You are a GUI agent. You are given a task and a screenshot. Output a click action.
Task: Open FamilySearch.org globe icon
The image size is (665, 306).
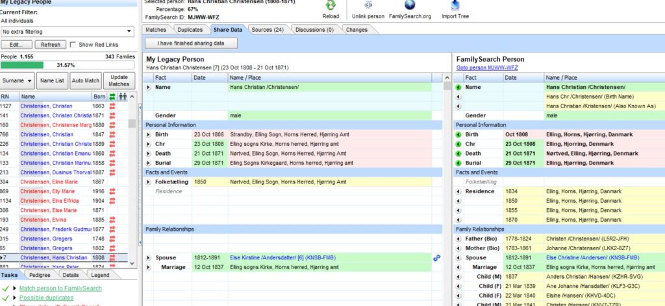[410, 5]
